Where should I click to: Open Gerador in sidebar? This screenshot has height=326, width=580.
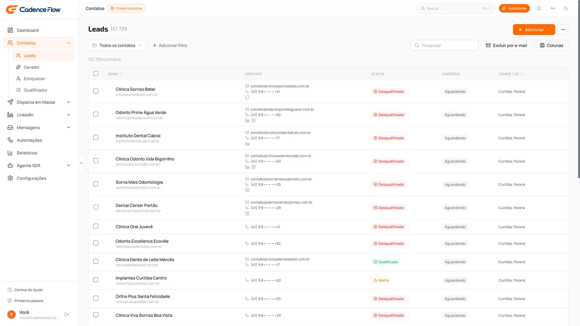pos(43,67)
